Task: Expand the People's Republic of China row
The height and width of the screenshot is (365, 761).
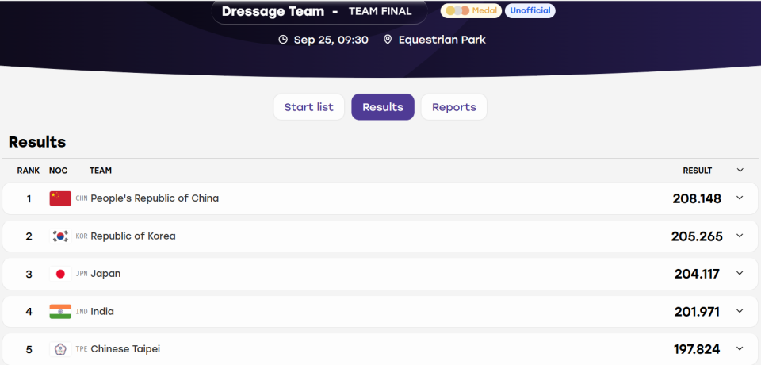Action: pos(740,198)
